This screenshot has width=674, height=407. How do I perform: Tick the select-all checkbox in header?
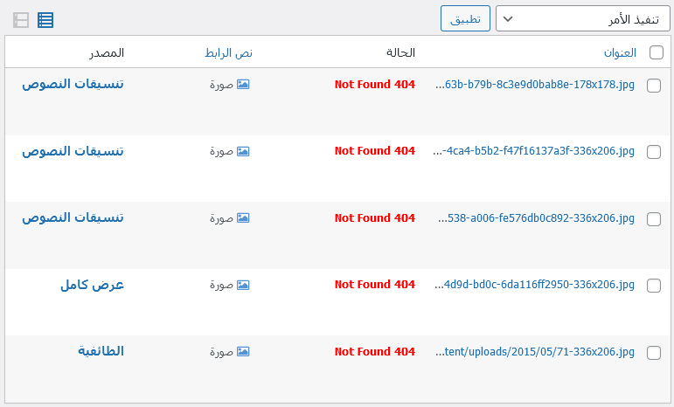click(657, 52)
